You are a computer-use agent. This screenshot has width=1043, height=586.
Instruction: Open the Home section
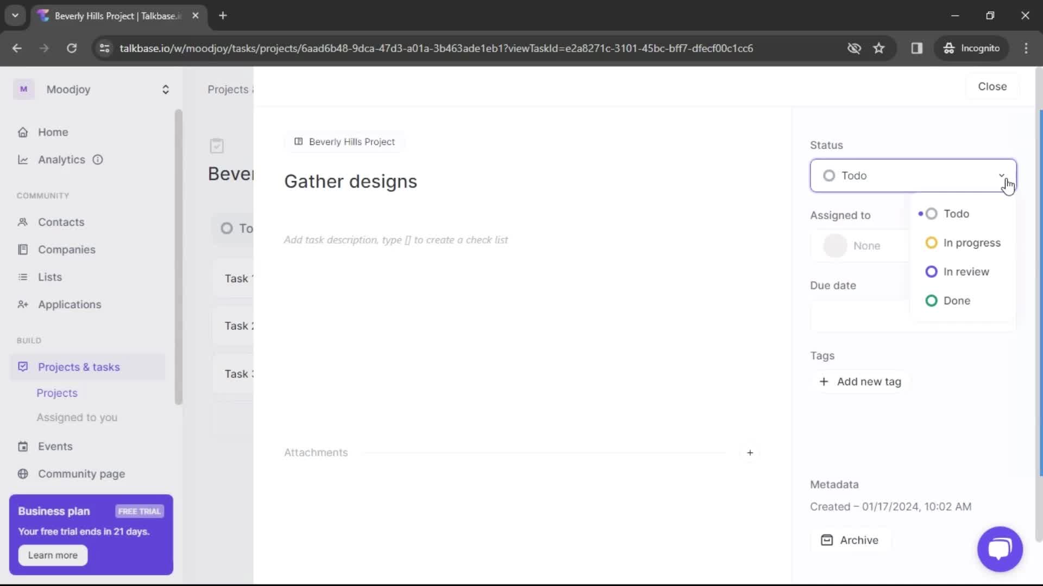coord(53,132)
